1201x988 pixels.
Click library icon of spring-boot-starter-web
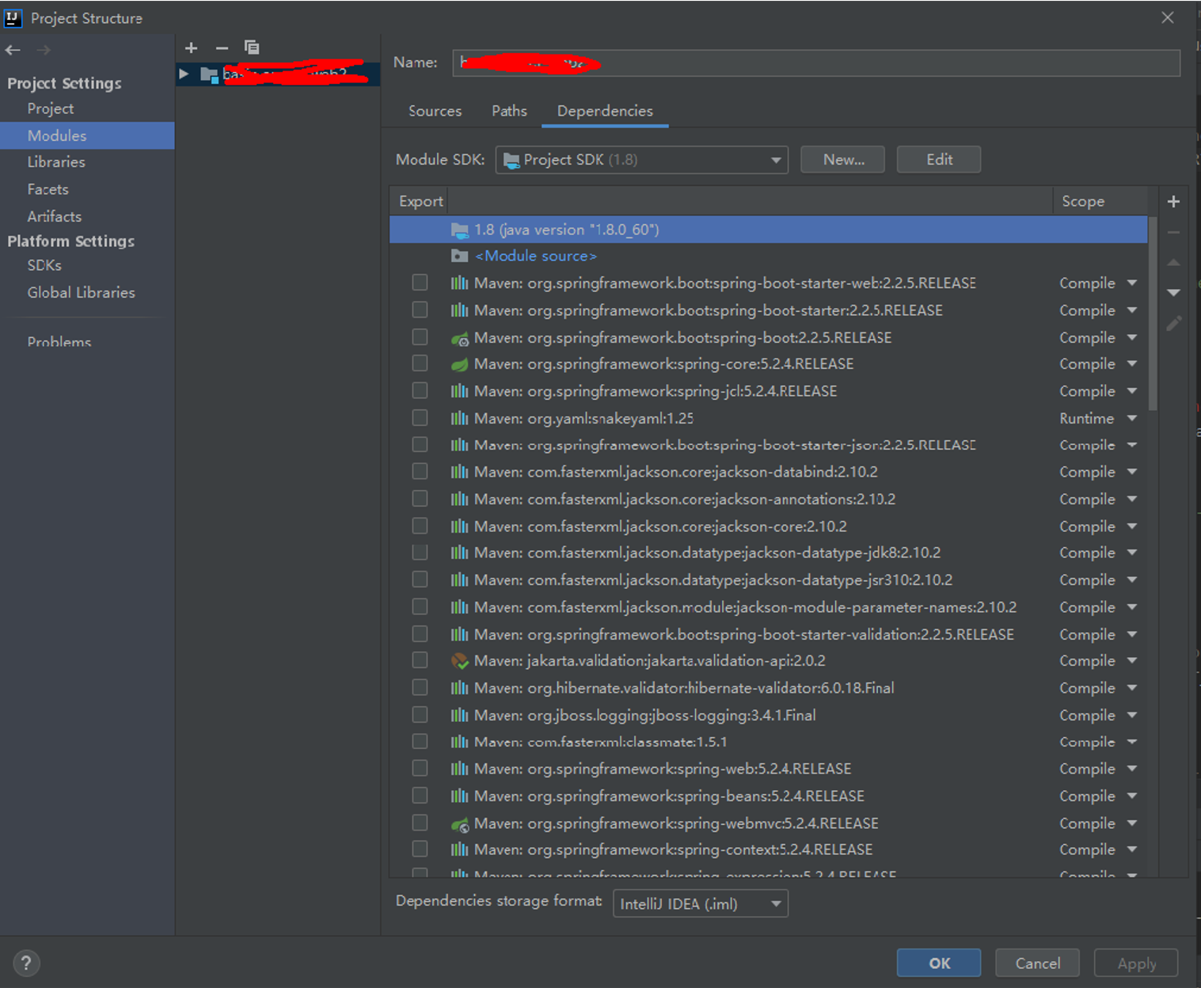pyautogui.click(x=459, y=283)
